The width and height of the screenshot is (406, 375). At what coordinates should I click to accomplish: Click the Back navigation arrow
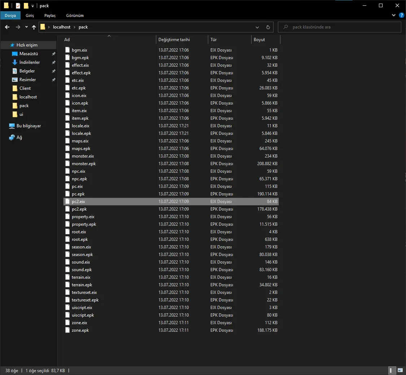tap(7, 27)
